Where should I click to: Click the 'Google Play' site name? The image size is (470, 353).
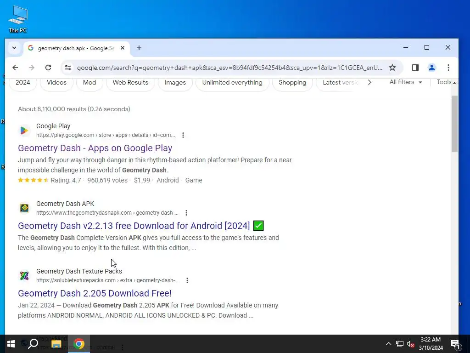coord(53,126)
